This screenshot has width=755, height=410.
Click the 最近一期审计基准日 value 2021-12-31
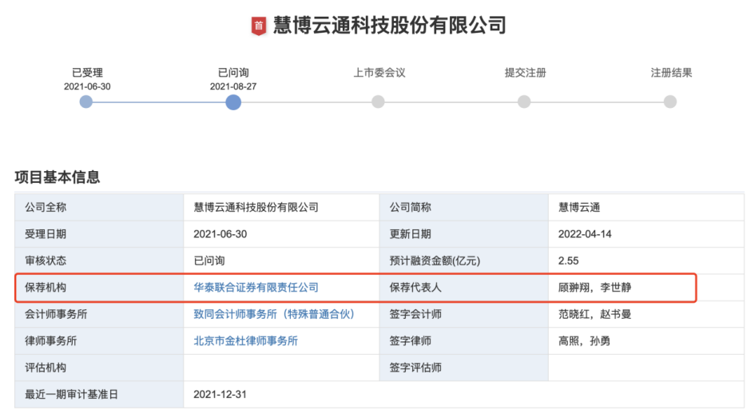click(x=220, y=395)
